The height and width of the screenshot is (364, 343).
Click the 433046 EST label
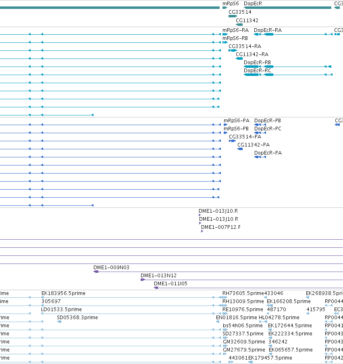(274, 293)
